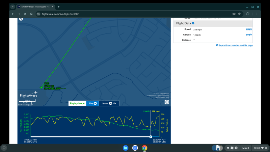The width and height of the screenshot is (270, 152).
Task: Click the tracking-blocked eye icon in address bar
Action: [x=234, y=14]
